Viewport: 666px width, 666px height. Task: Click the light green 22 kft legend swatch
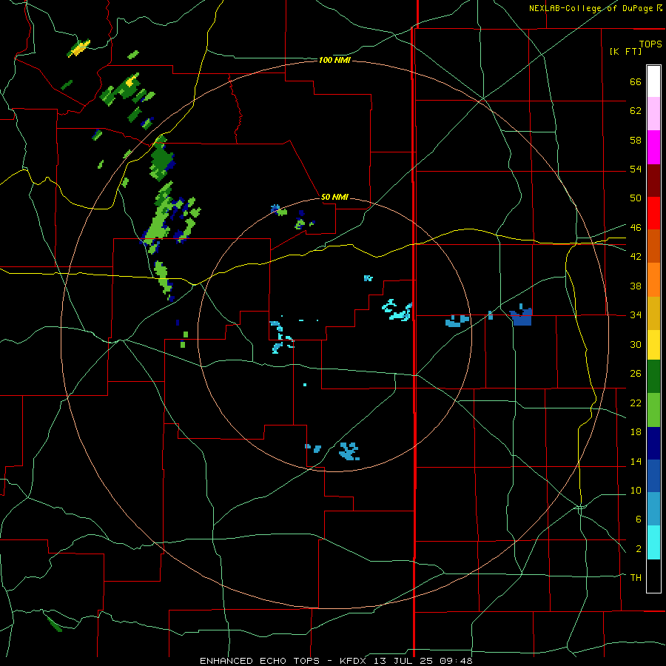653,409
